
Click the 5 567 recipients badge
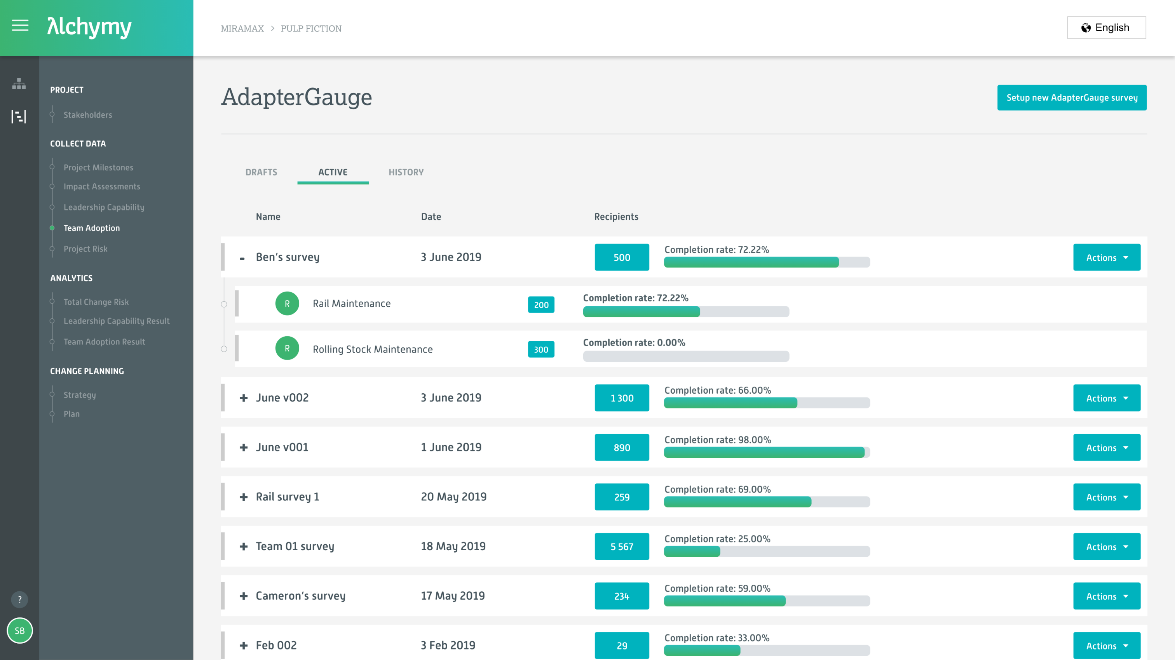point(621,547)
